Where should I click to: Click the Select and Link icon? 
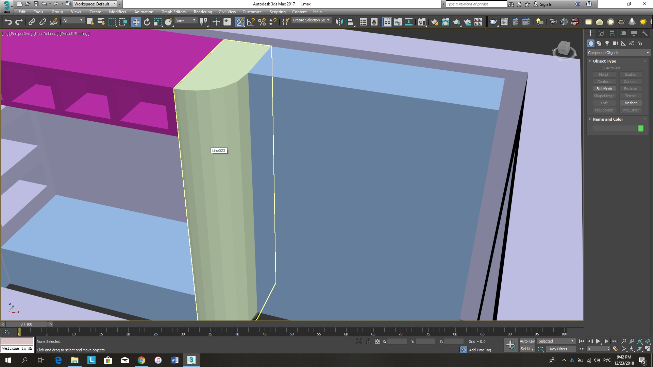pos(32,22)
